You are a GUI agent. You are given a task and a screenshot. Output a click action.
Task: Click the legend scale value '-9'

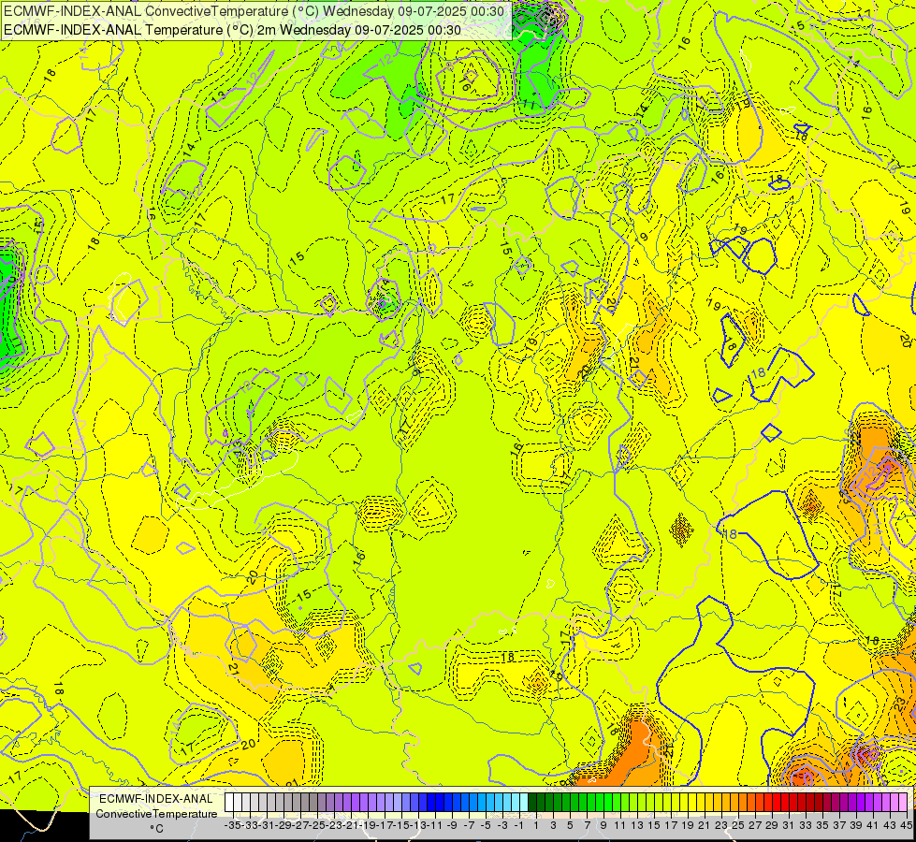click(x=452, y=825)
